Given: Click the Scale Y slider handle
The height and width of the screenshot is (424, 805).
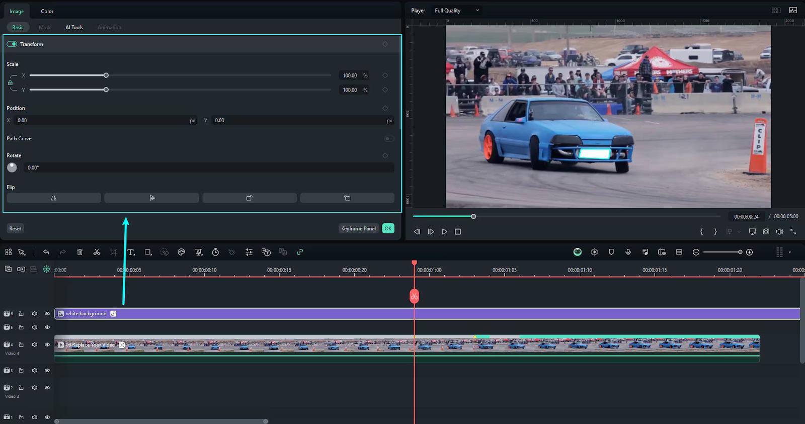Looking at the screenshot, I should click(x=106, y=90).
